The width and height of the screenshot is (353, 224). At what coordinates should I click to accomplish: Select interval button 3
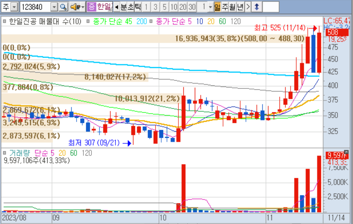[155, 7]
